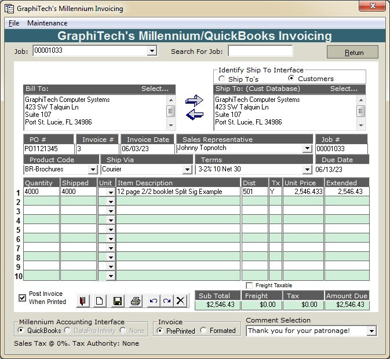This screenshot has width=390, height=359.
Task: Open the Unit dropdown in line 5
Action: pos(111,229)
